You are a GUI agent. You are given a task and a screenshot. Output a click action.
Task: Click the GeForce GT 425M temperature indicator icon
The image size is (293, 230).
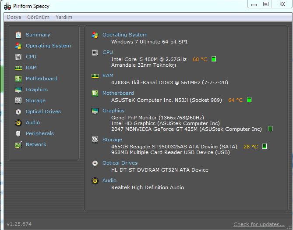pos(270,129)
